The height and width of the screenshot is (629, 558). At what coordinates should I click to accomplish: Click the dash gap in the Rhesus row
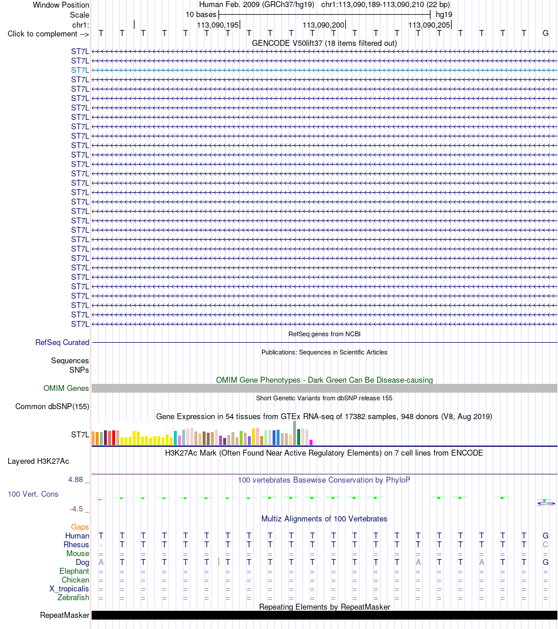click(x=101, y=545)
